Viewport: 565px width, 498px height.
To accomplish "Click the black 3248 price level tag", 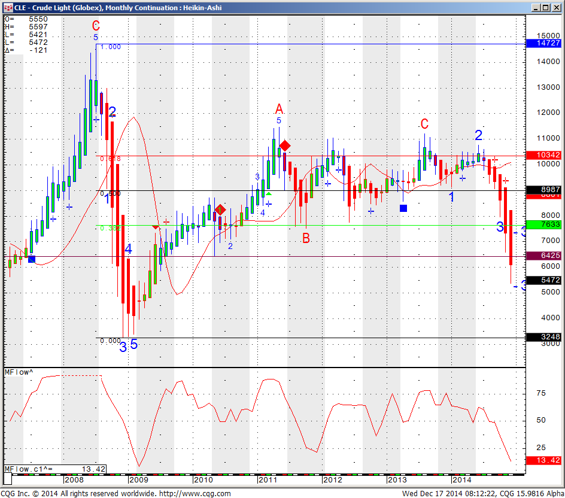I will (x=544, y=338).
